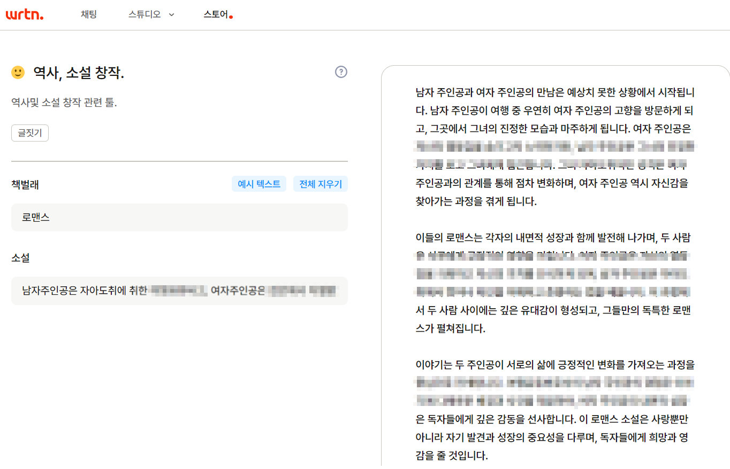Click the 역사, 소설 창작. title
730x469 pixels.
point(79,73)
